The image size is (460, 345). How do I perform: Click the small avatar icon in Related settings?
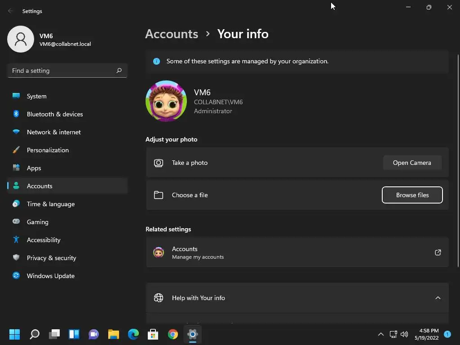[159, 252]
